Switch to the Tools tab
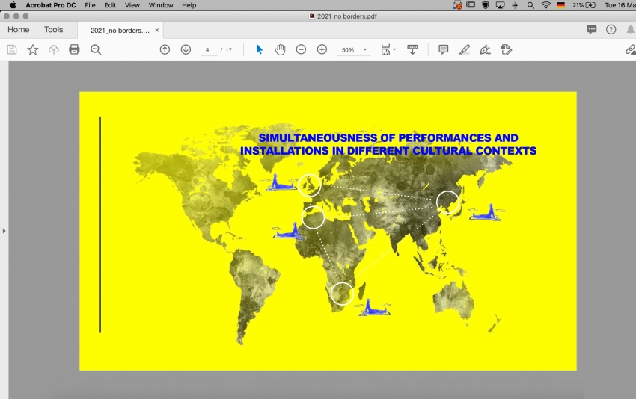The height and width of the screenshot is (399, 636). tap(54, 30)
